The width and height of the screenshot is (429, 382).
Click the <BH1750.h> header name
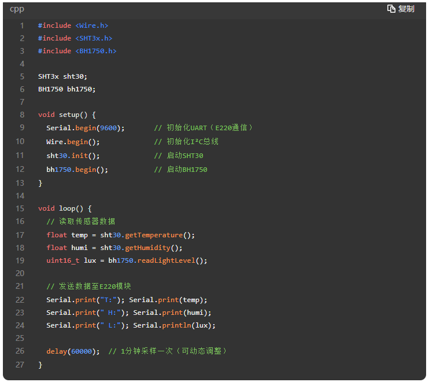[x=95, y=51]
